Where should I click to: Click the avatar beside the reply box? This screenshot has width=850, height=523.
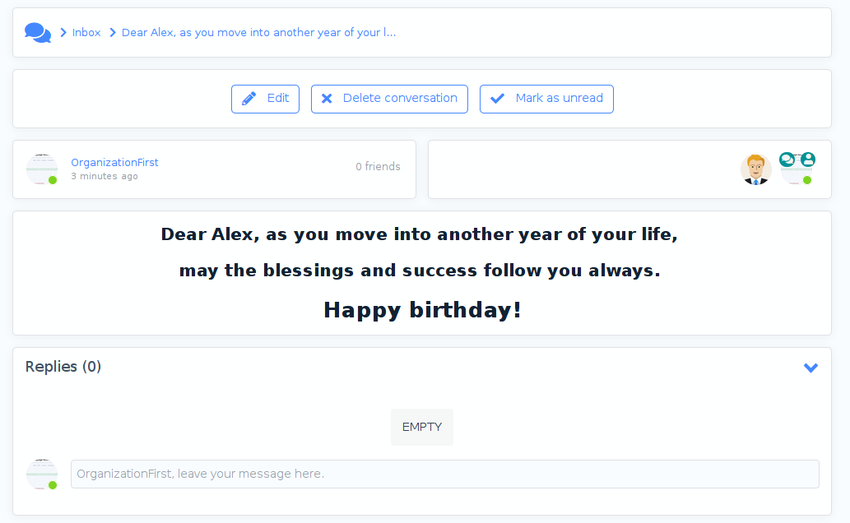tap(42, 474)
